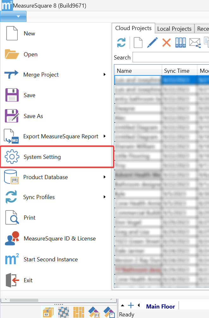Expand the Product Database submenu arrow
The image size is (209, 318).
pos(105,177)
